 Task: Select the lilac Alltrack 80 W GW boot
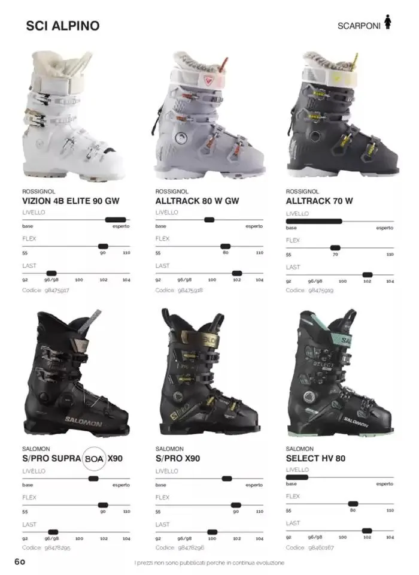[x=208, y=114]
